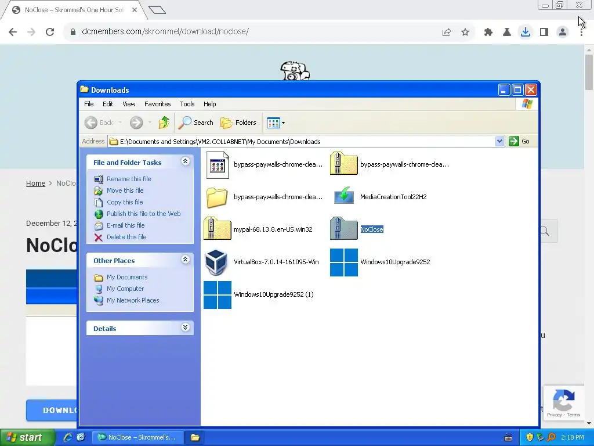This screenshot has width=594, height=446.
Task: Toggle Chrome side panel icon
Action: [544, 32]
